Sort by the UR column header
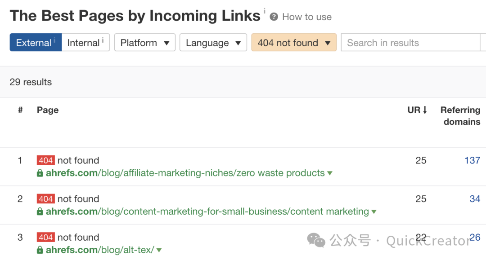486x260 pixels. click(417, 110)
